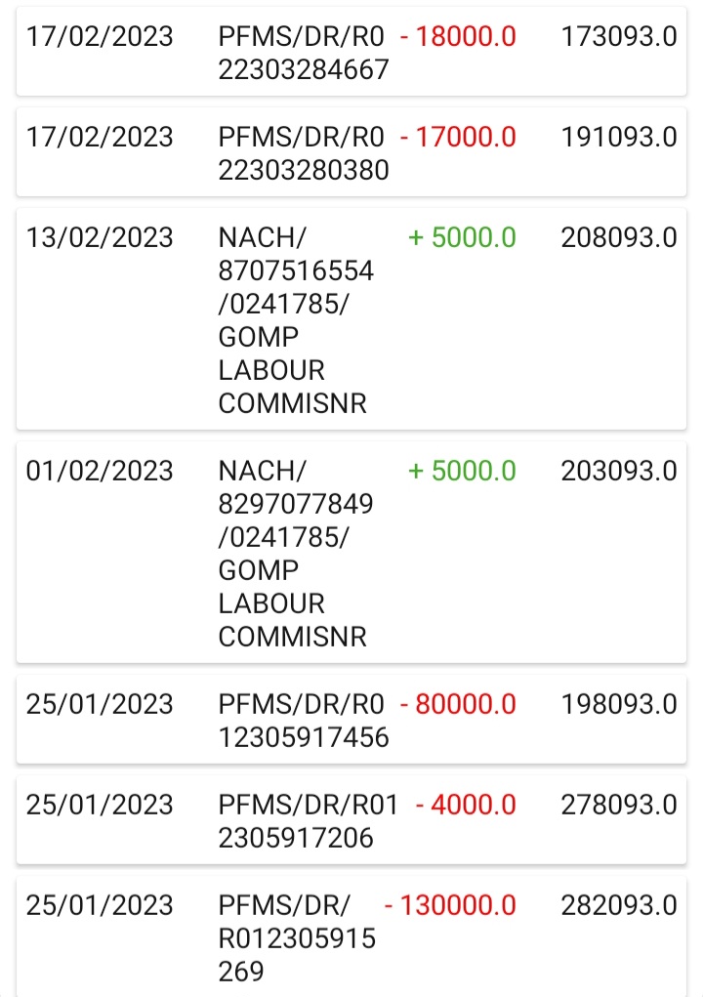Screen dimensions: 703x997
Task: Select the balance figure 191093.0
Action: 618,138
